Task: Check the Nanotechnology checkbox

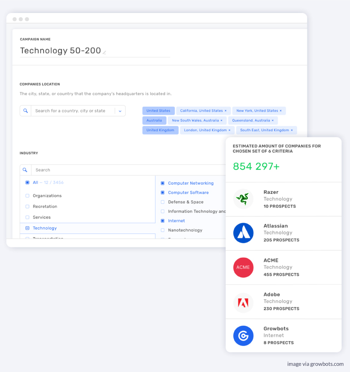Action: (162, 230)
